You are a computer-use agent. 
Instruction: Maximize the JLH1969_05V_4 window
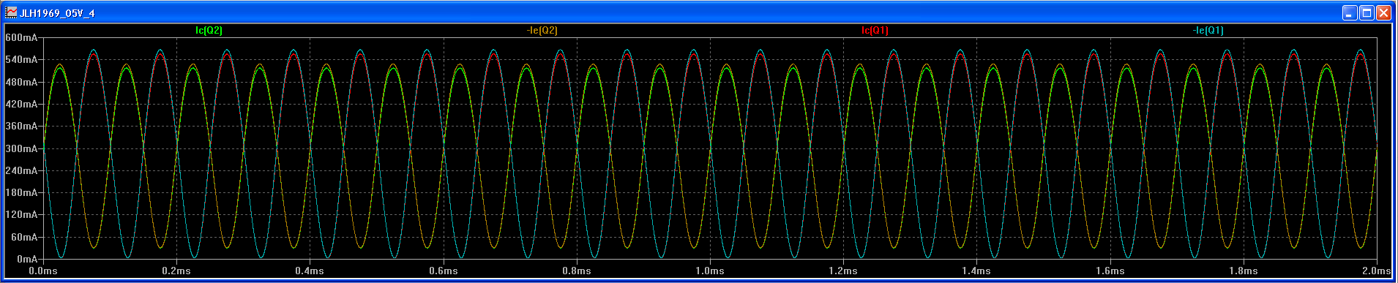(x=1367, y=12)
